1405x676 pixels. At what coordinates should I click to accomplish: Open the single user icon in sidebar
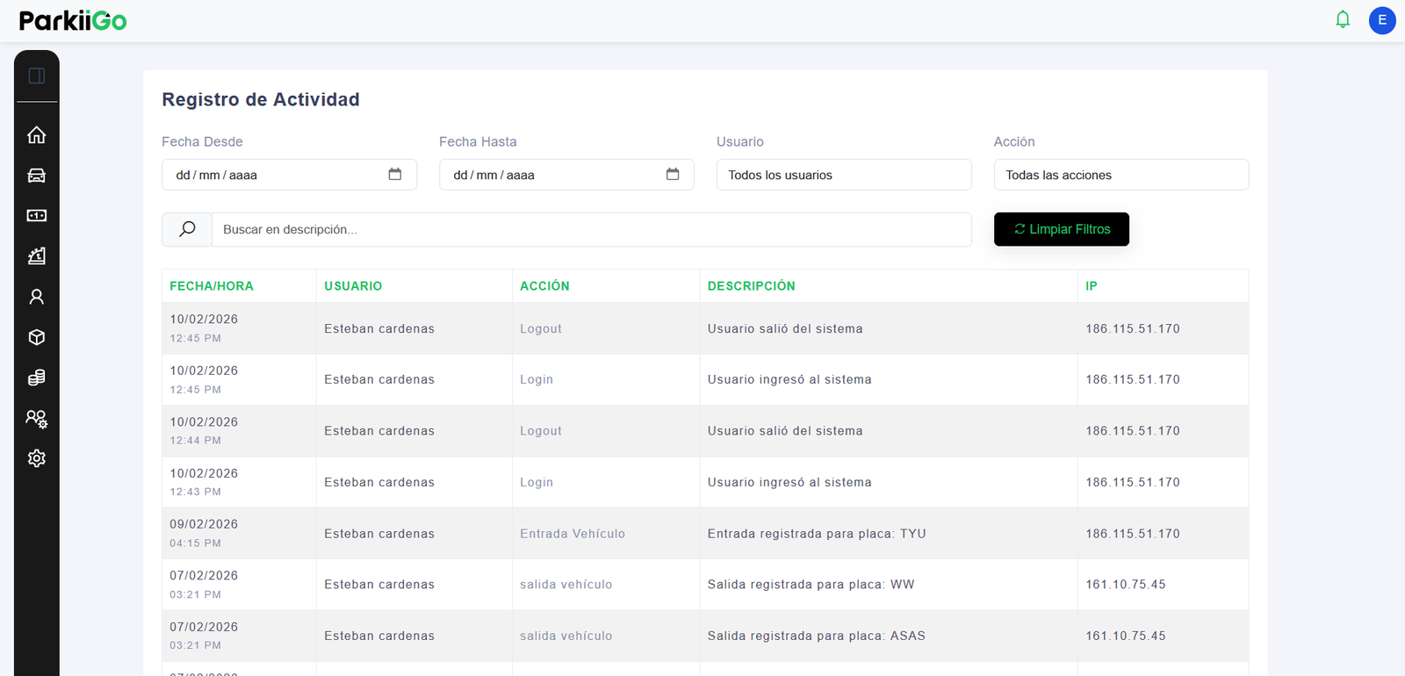(x=37, y=297)
